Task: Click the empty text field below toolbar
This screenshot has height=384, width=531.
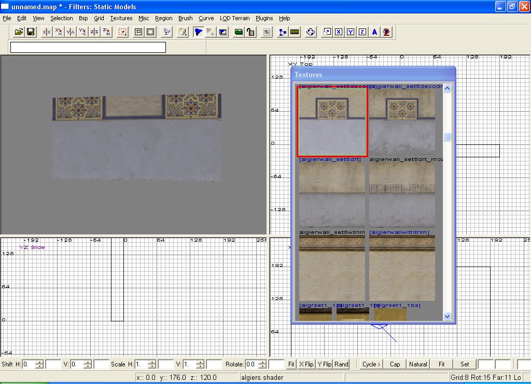Action: [x=88, y=48]
